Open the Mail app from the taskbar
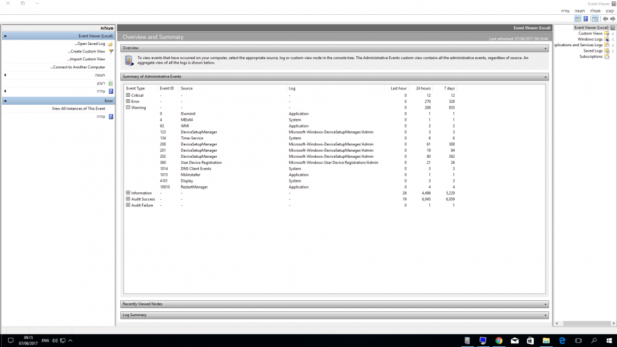The image size is (617, 347). point(515,341)
